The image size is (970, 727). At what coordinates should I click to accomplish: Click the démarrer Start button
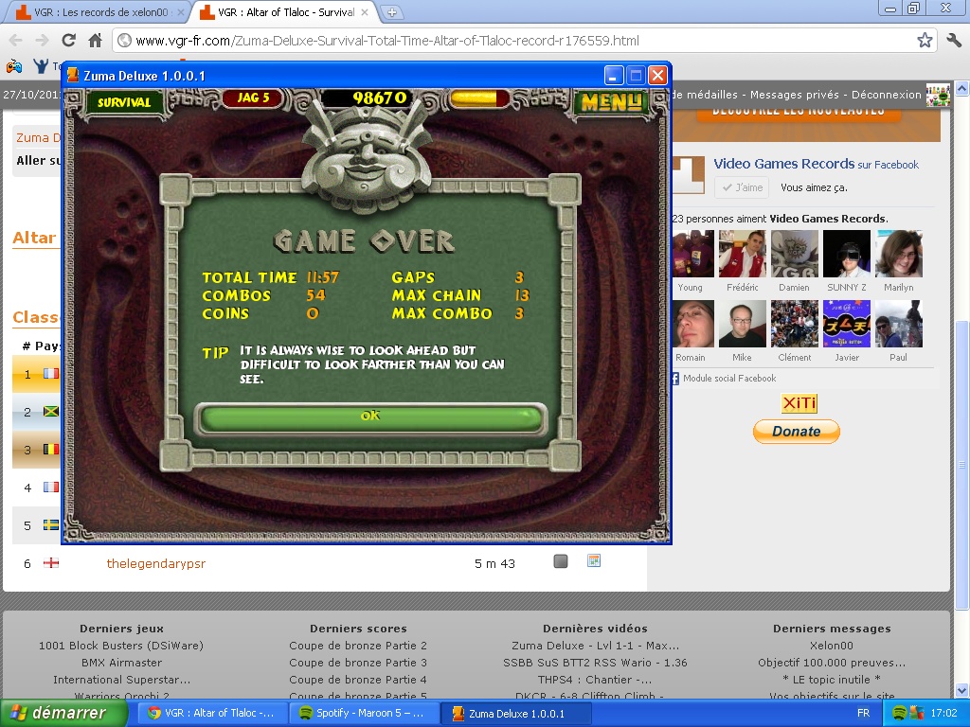59,713
